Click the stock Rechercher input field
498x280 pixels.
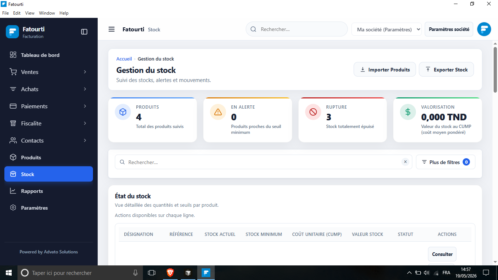tap(264, 162)
